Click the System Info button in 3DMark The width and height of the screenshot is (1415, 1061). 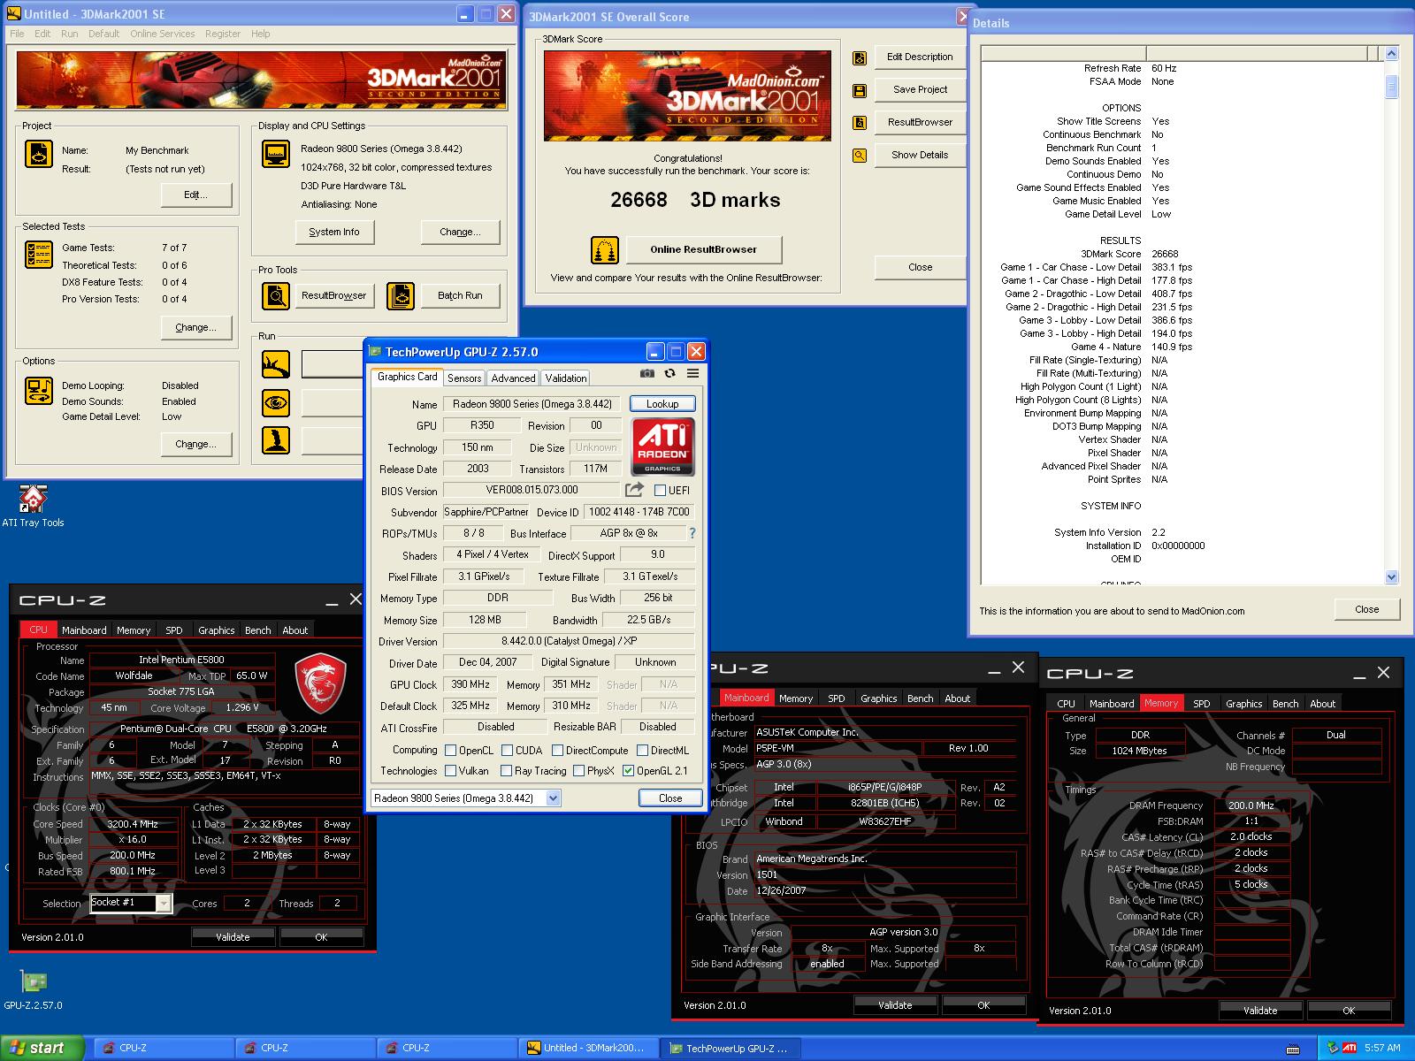pyautogui.click(x=334, y=232)
